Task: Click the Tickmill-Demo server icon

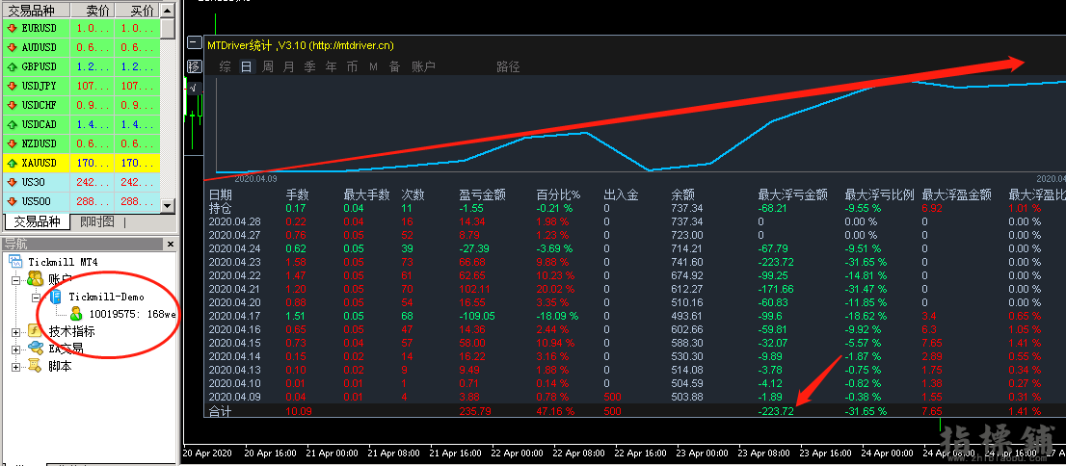Action: 56,297
